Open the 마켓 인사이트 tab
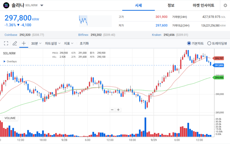 pos(203,5)
